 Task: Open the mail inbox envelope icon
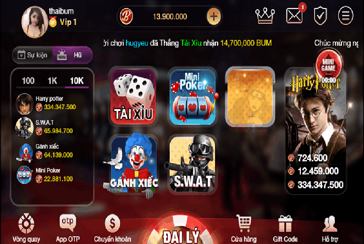click(294, 15)
